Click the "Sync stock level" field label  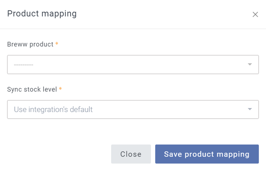[x=32, y=90]
